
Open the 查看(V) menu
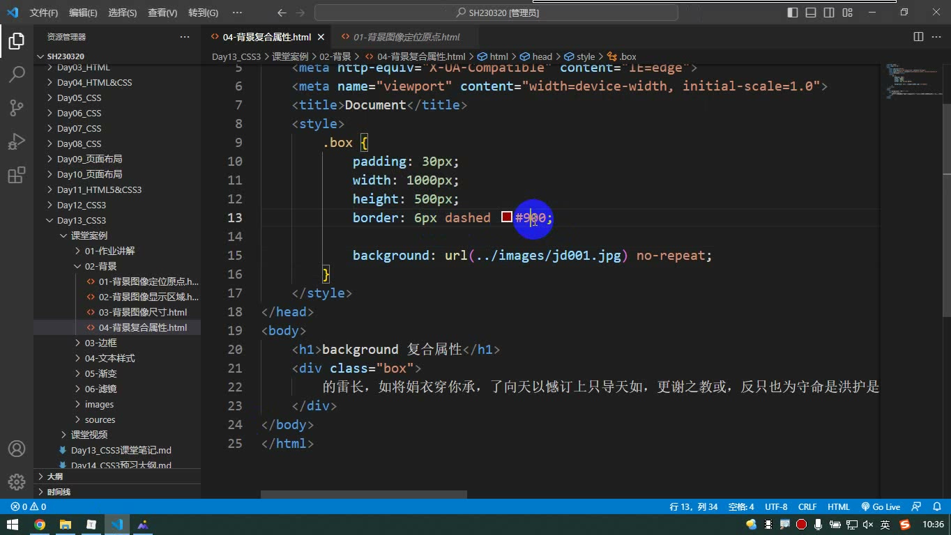click(162, 13)
